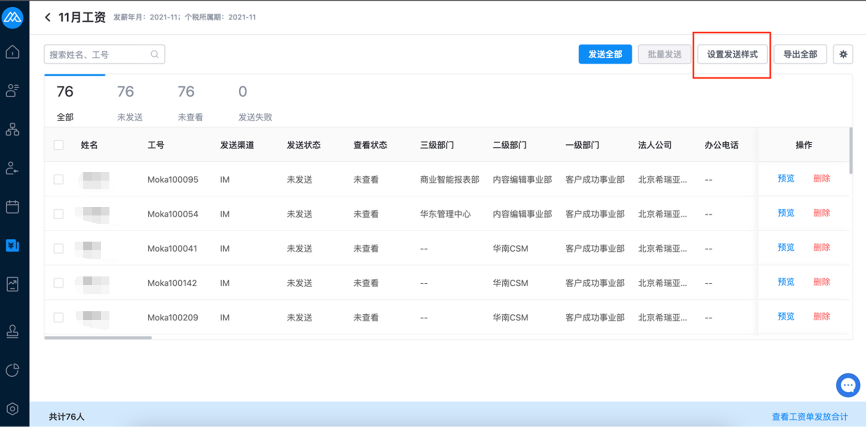
Task: Preview payslip for Moka100054
Action: [x=786, y=213]
